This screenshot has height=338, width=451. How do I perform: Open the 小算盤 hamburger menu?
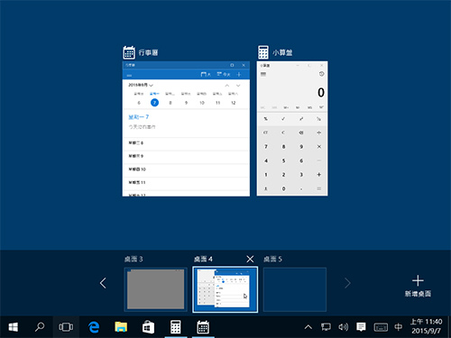pyautogui.click(x=263, y=74)
